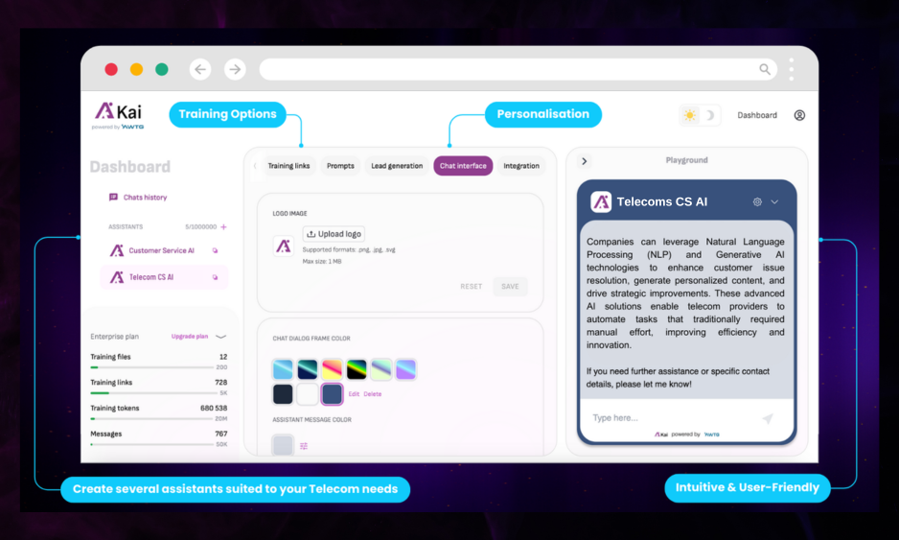Collapse the Enterprise plan section
This screenshot has height=540, width=899.
click(x=220, y=337)
